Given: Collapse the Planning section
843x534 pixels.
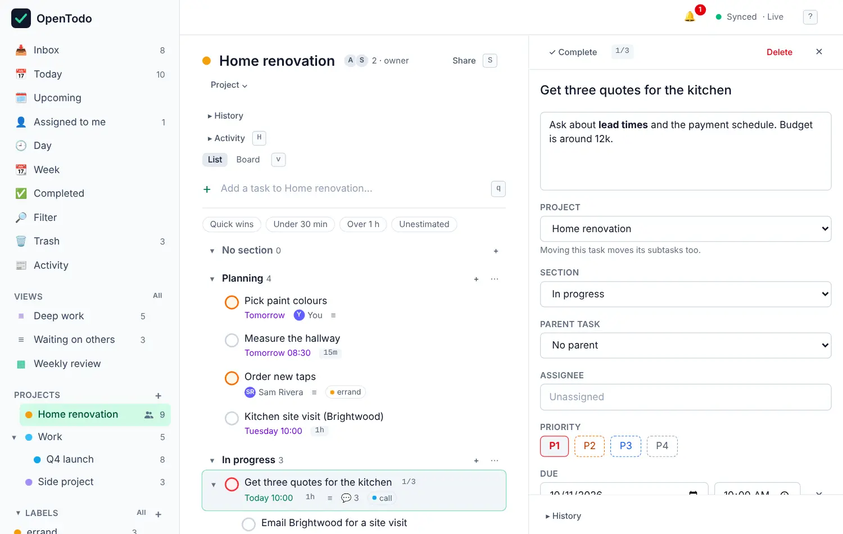Looking at the screenshot, I should (x=212, y=279).
